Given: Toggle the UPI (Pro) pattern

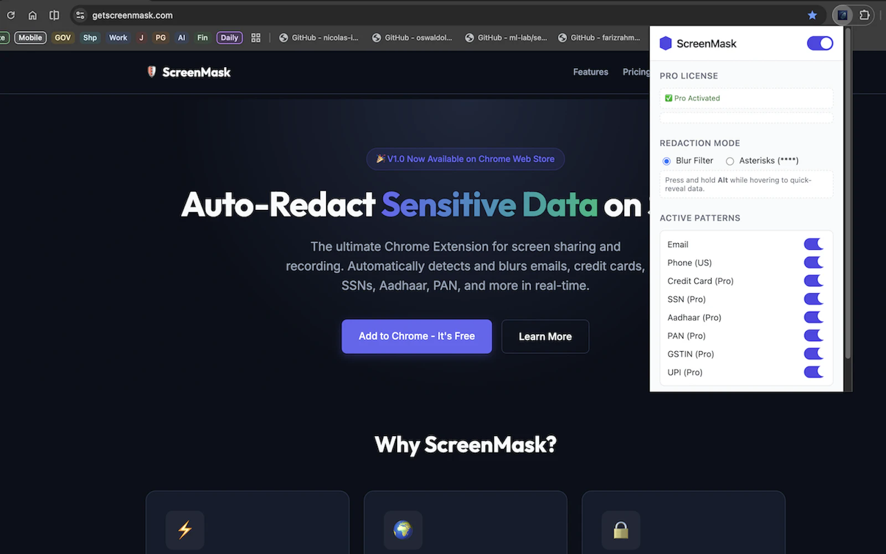Looking at the screenshot, I should (x=813, y=372).
